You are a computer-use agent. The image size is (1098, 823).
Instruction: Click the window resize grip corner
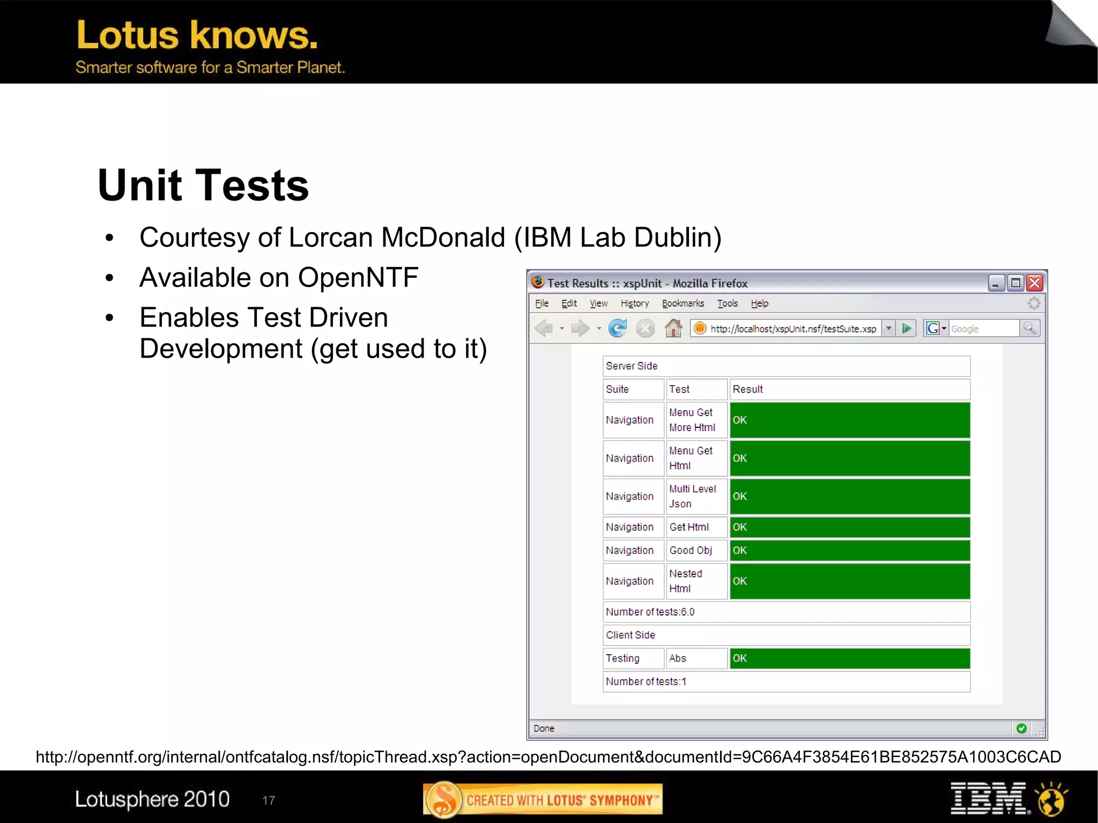(1040, 731)
